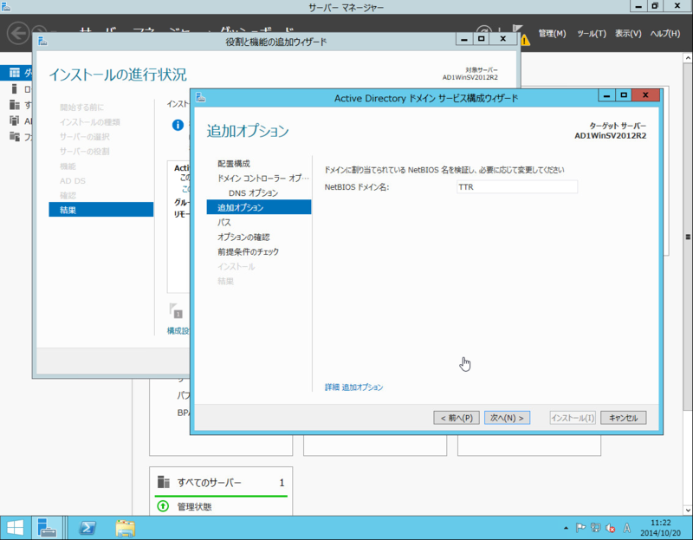Screen dimensions: 693x540
Task: Click the NetBIOS domain name field
Action: click(516, 186)
